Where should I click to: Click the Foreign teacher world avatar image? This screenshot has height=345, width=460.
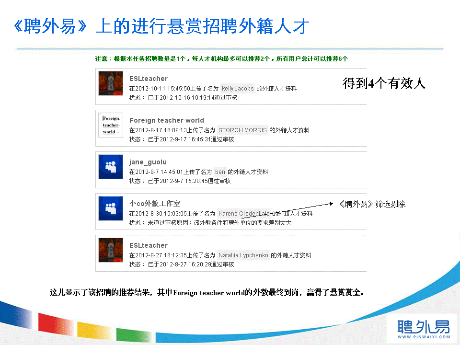click(x=111, y=125)
